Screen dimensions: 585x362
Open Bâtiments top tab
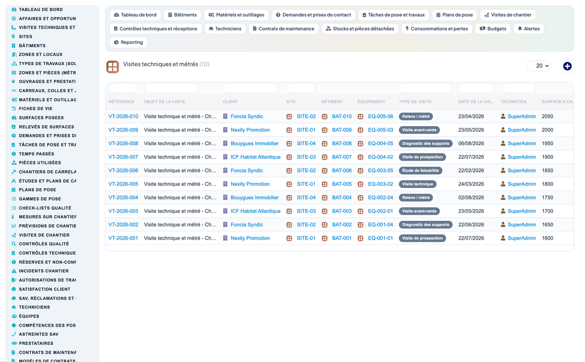182,15
